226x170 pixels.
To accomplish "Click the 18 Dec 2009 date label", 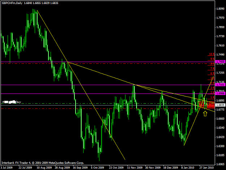I will (171, 168).
